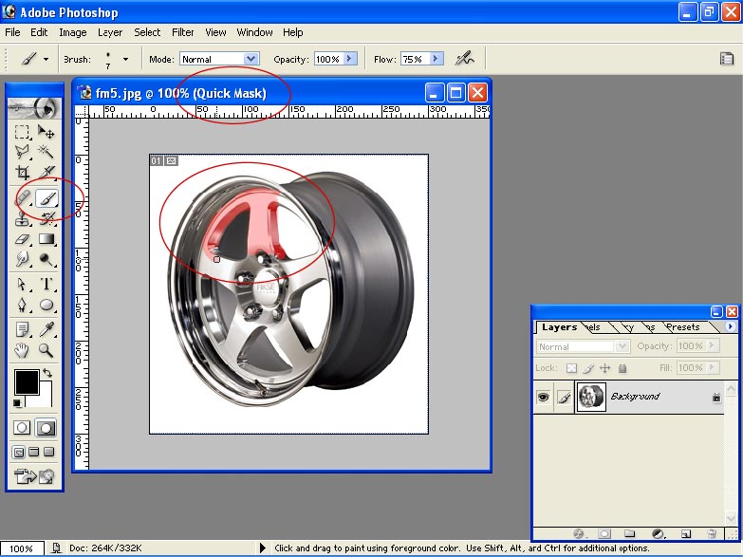The width and height of the screenshot is (743, 557).
Task: Switch to the Presets tab
Action: coord(682,327)
